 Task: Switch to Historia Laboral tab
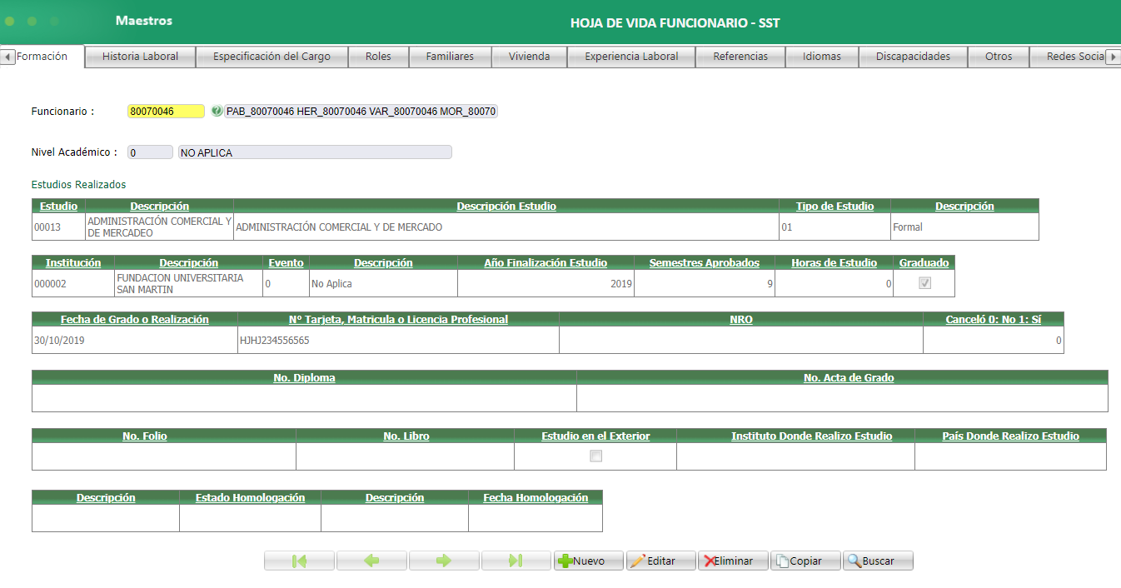point(140,57)
